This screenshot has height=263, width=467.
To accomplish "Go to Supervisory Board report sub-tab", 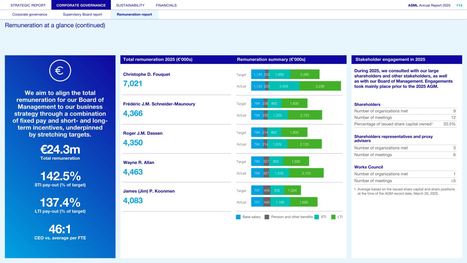I will (x=82, y=14).
